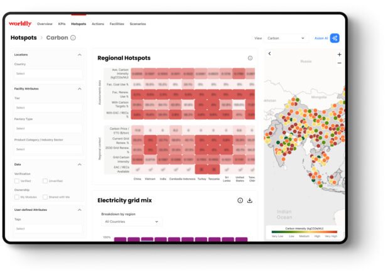Click the Hotspots breadcrumb link

(x=23, y=38)
